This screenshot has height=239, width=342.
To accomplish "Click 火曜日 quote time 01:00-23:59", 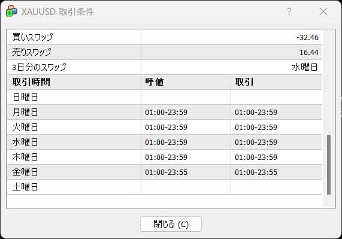I will (166, 128).
